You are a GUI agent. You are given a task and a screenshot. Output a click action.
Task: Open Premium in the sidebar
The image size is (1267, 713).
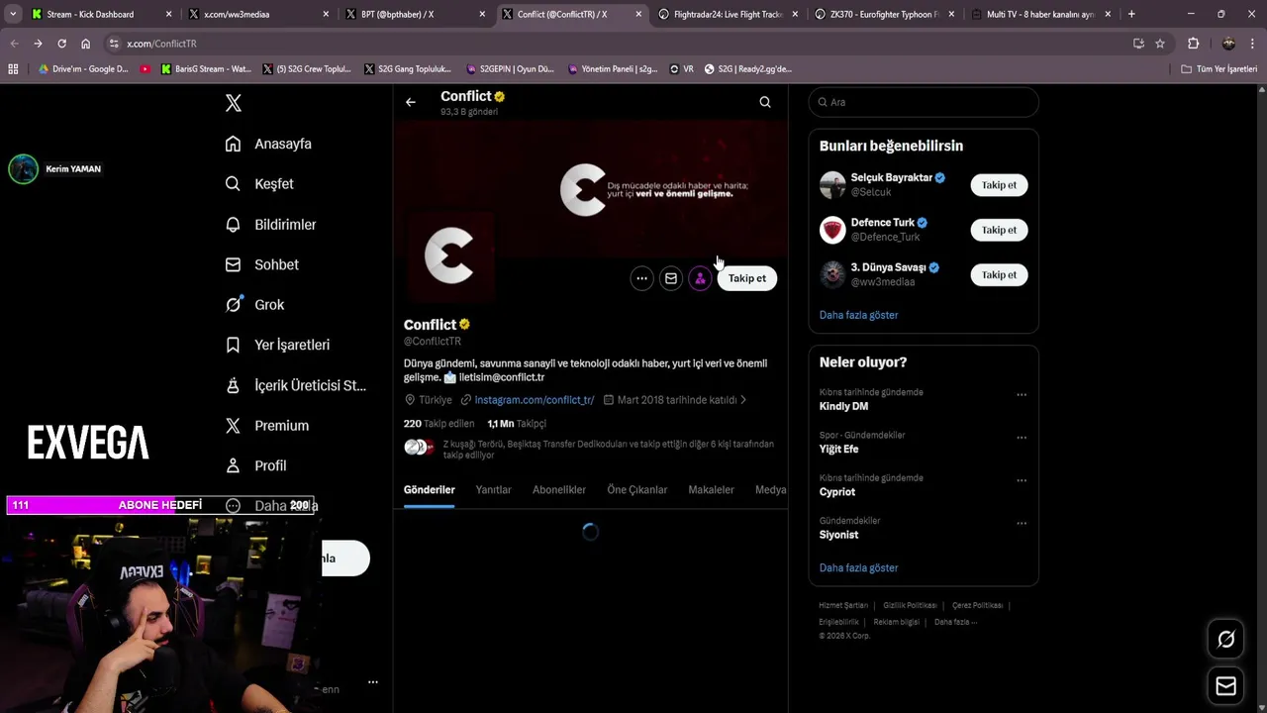click(x=267, y=426)
